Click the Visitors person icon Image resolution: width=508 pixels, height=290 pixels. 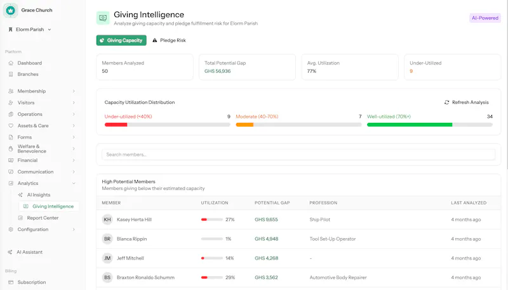11,103
